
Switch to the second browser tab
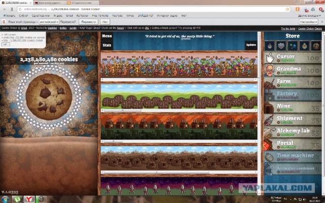(x=49, y=3)
